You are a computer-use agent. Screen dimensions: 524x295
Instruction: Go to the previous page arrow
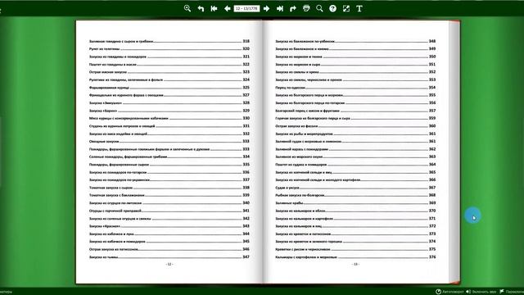click(x=228, y=9)
